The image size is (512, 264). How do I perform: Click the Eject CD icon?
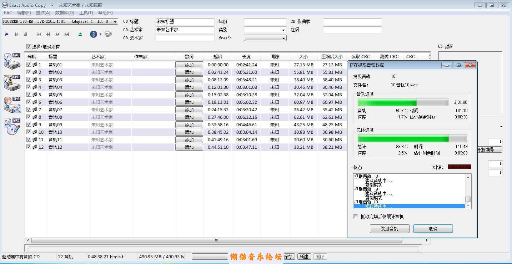pos(80,34)
